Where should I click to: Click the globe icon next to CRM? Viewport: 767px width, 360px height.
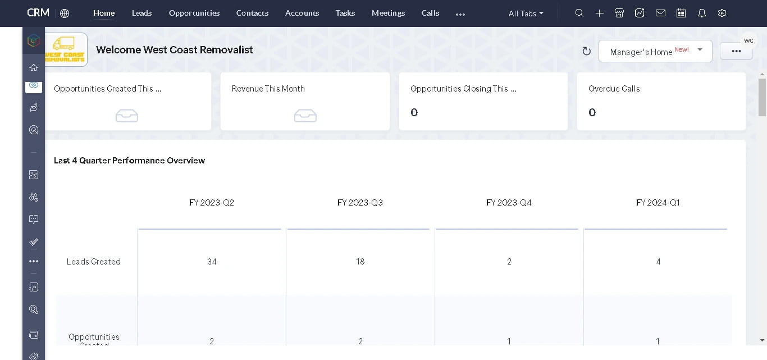tap(65, 13)
